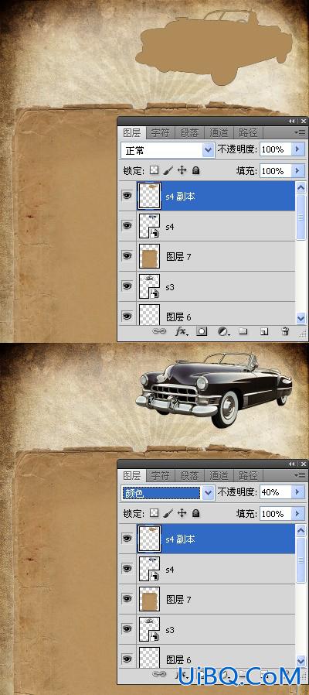Click fill field 100% in lower panel
The width and height of the screenshot is (309, 695).
[276, 514]
